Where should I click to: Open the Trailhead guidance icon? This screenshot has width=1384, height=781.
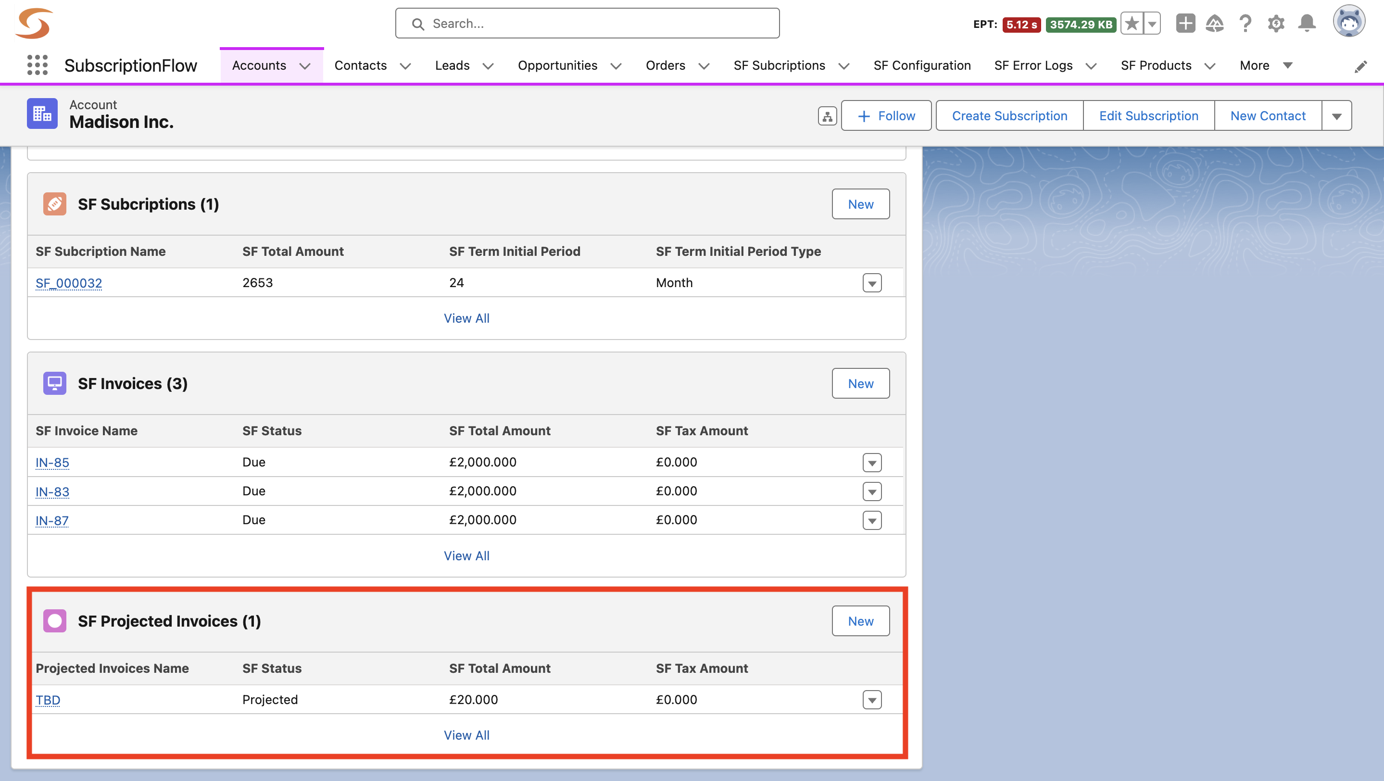1215,24
